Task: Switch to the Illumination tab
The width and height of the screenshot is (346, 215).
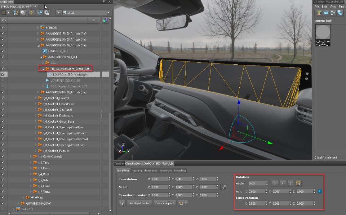Action: tap(151, 170)
